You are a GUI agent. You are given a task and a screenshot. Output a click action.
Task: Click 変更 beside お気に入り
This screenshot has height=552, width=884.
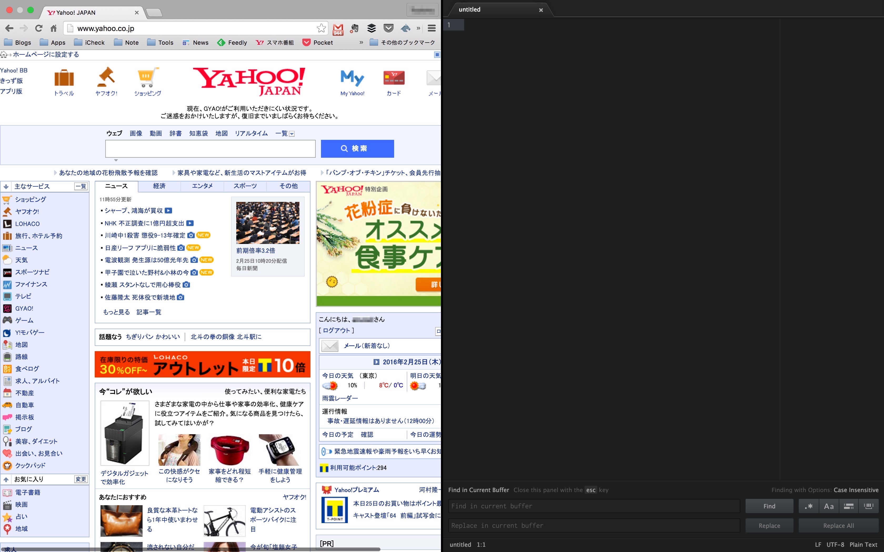click(x=81, y=479)
